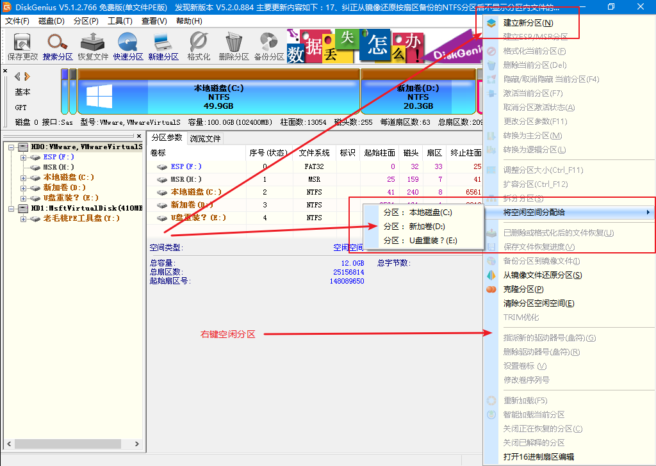Select 从镜像文件还原分区(S) text entry
This screenshot has width=656, height=466.
pyautogui.click(x=542, y=275)
